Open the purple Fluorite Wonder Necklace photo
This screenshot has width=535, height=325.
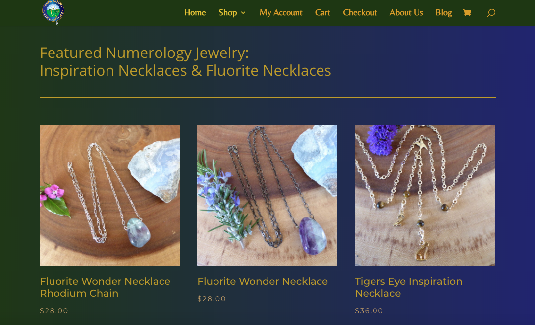(x=267, y=196)
